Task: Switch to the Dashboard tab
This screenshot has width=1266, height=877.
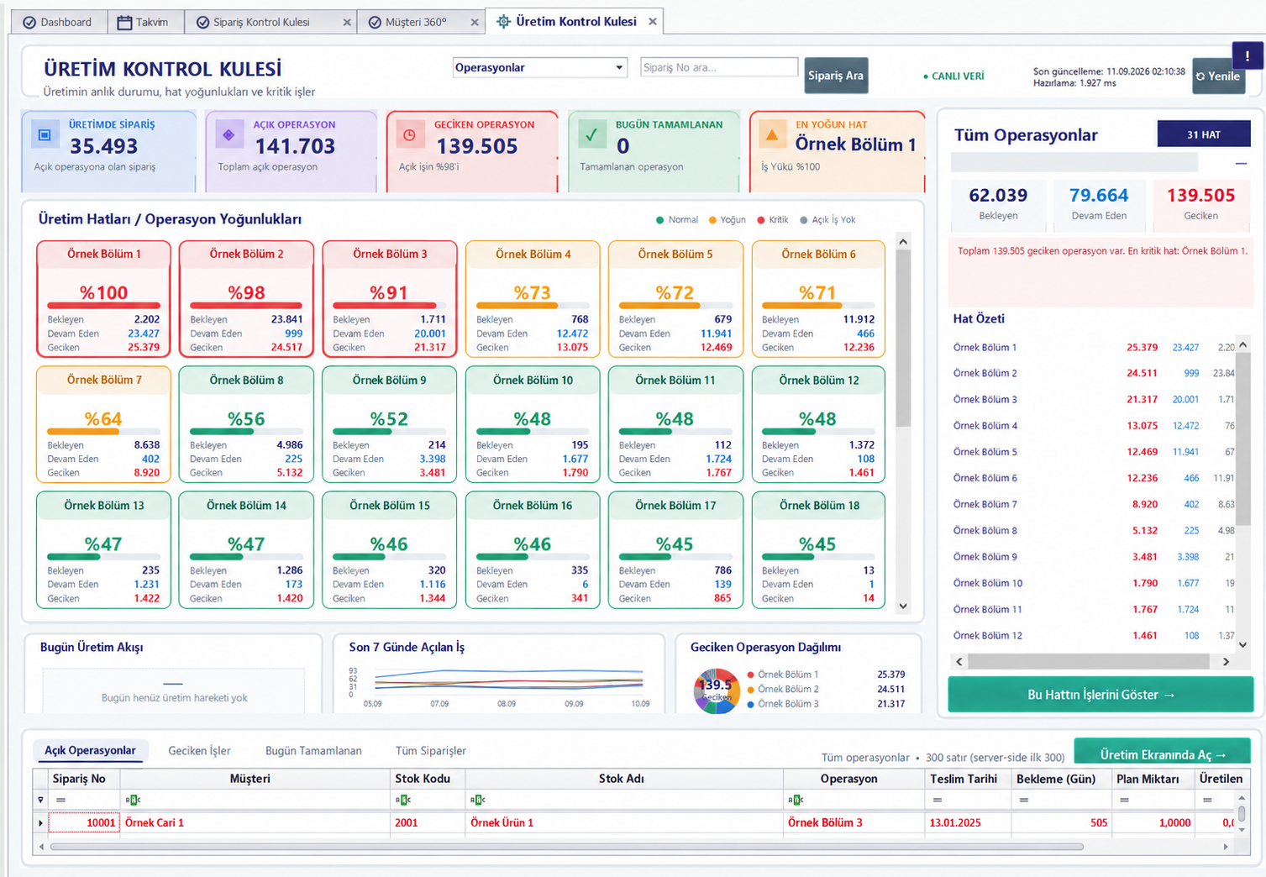Action: [57, 22]
